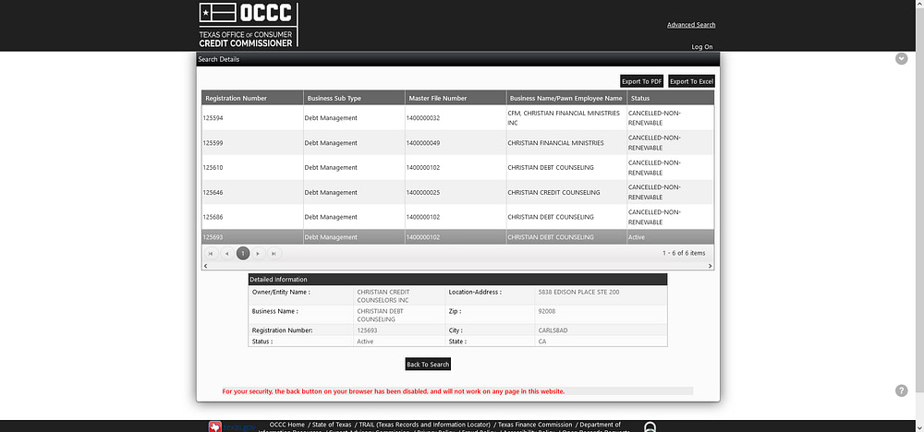The height and width of the screenshot is (432, 924).
Task: Click master file number 1400000032
Action: [x=423, y=118]
